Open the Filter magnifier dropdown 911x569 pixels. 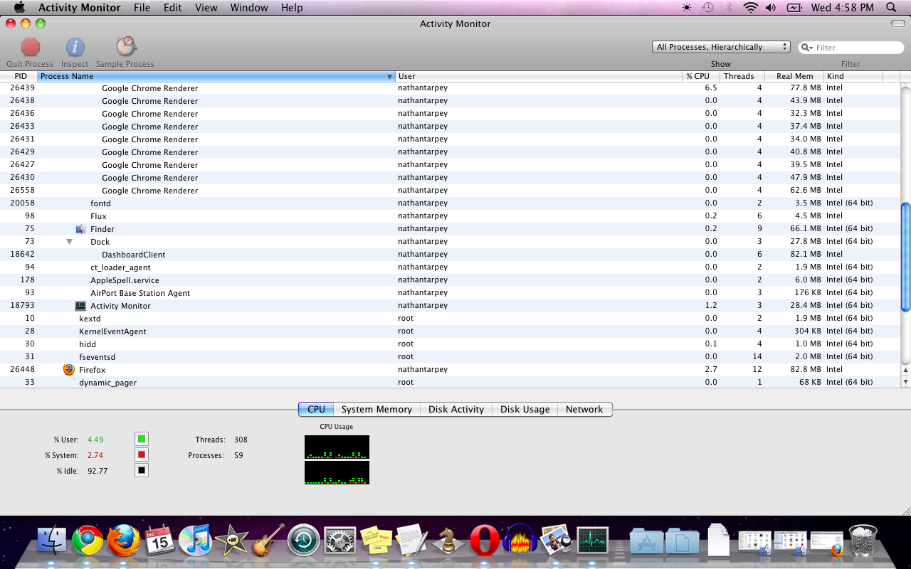coord(807,48)
